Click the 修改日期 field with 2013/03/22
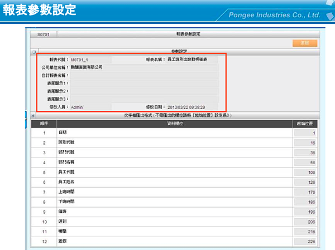 pyautogui.click(x=192, y=107)
